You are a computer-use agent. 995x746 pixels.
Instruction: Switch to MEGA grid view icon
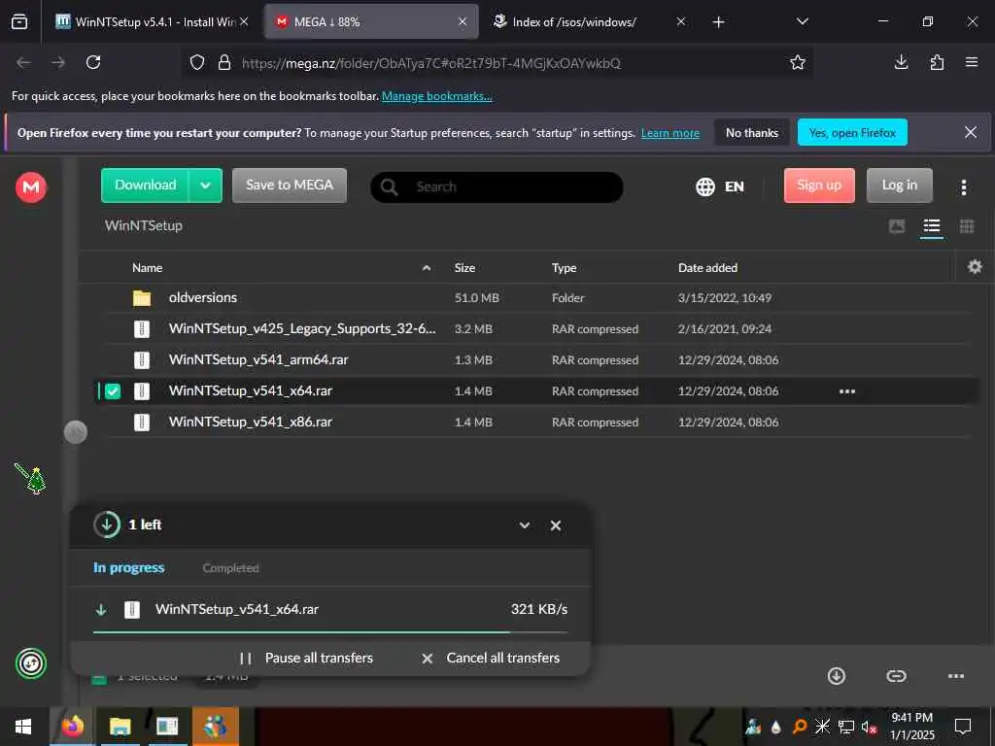tap(967, 226)
